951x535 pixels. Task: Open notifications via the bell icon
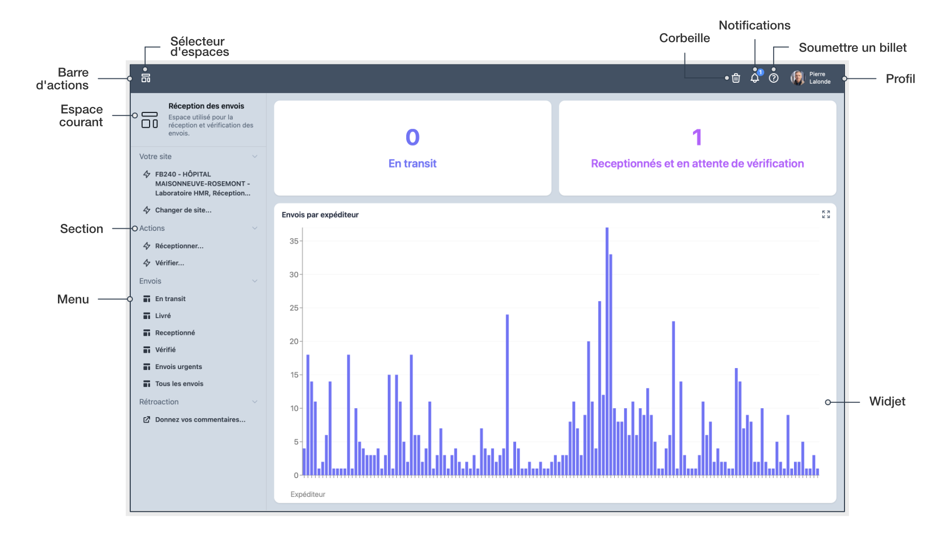[755, 78]
